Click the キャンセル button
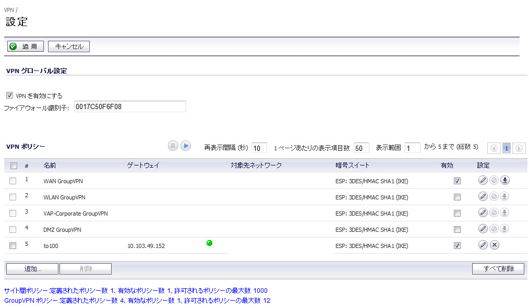 [x=69, y=46]
